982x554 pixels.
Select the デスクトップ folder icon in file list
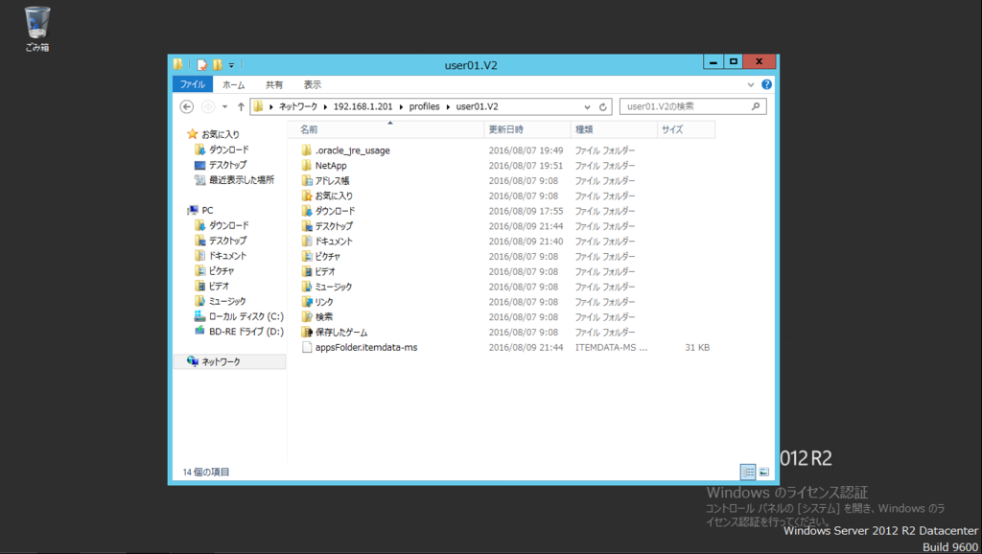pos(306,226)
